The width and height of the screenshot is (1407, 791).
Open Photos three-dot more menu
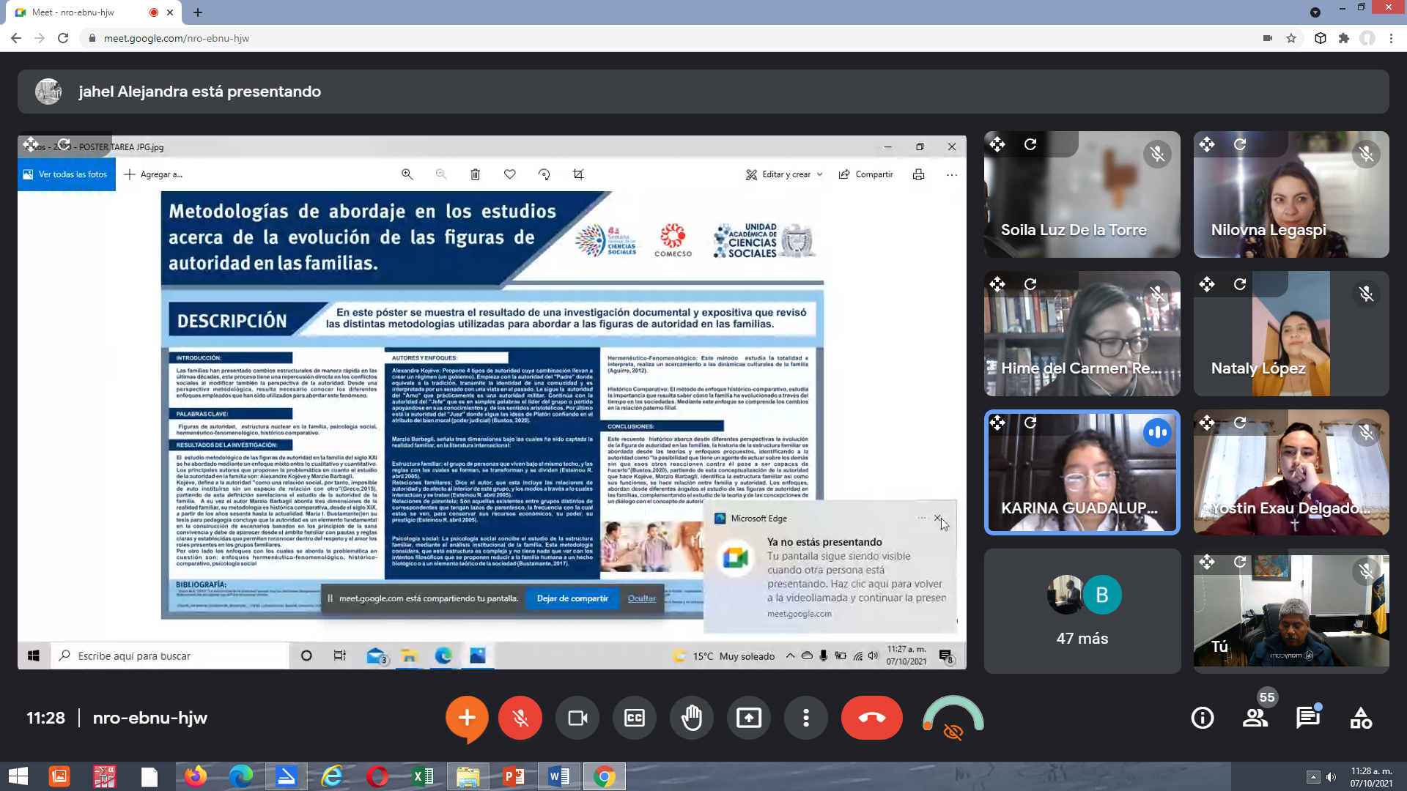coord(952,174)
